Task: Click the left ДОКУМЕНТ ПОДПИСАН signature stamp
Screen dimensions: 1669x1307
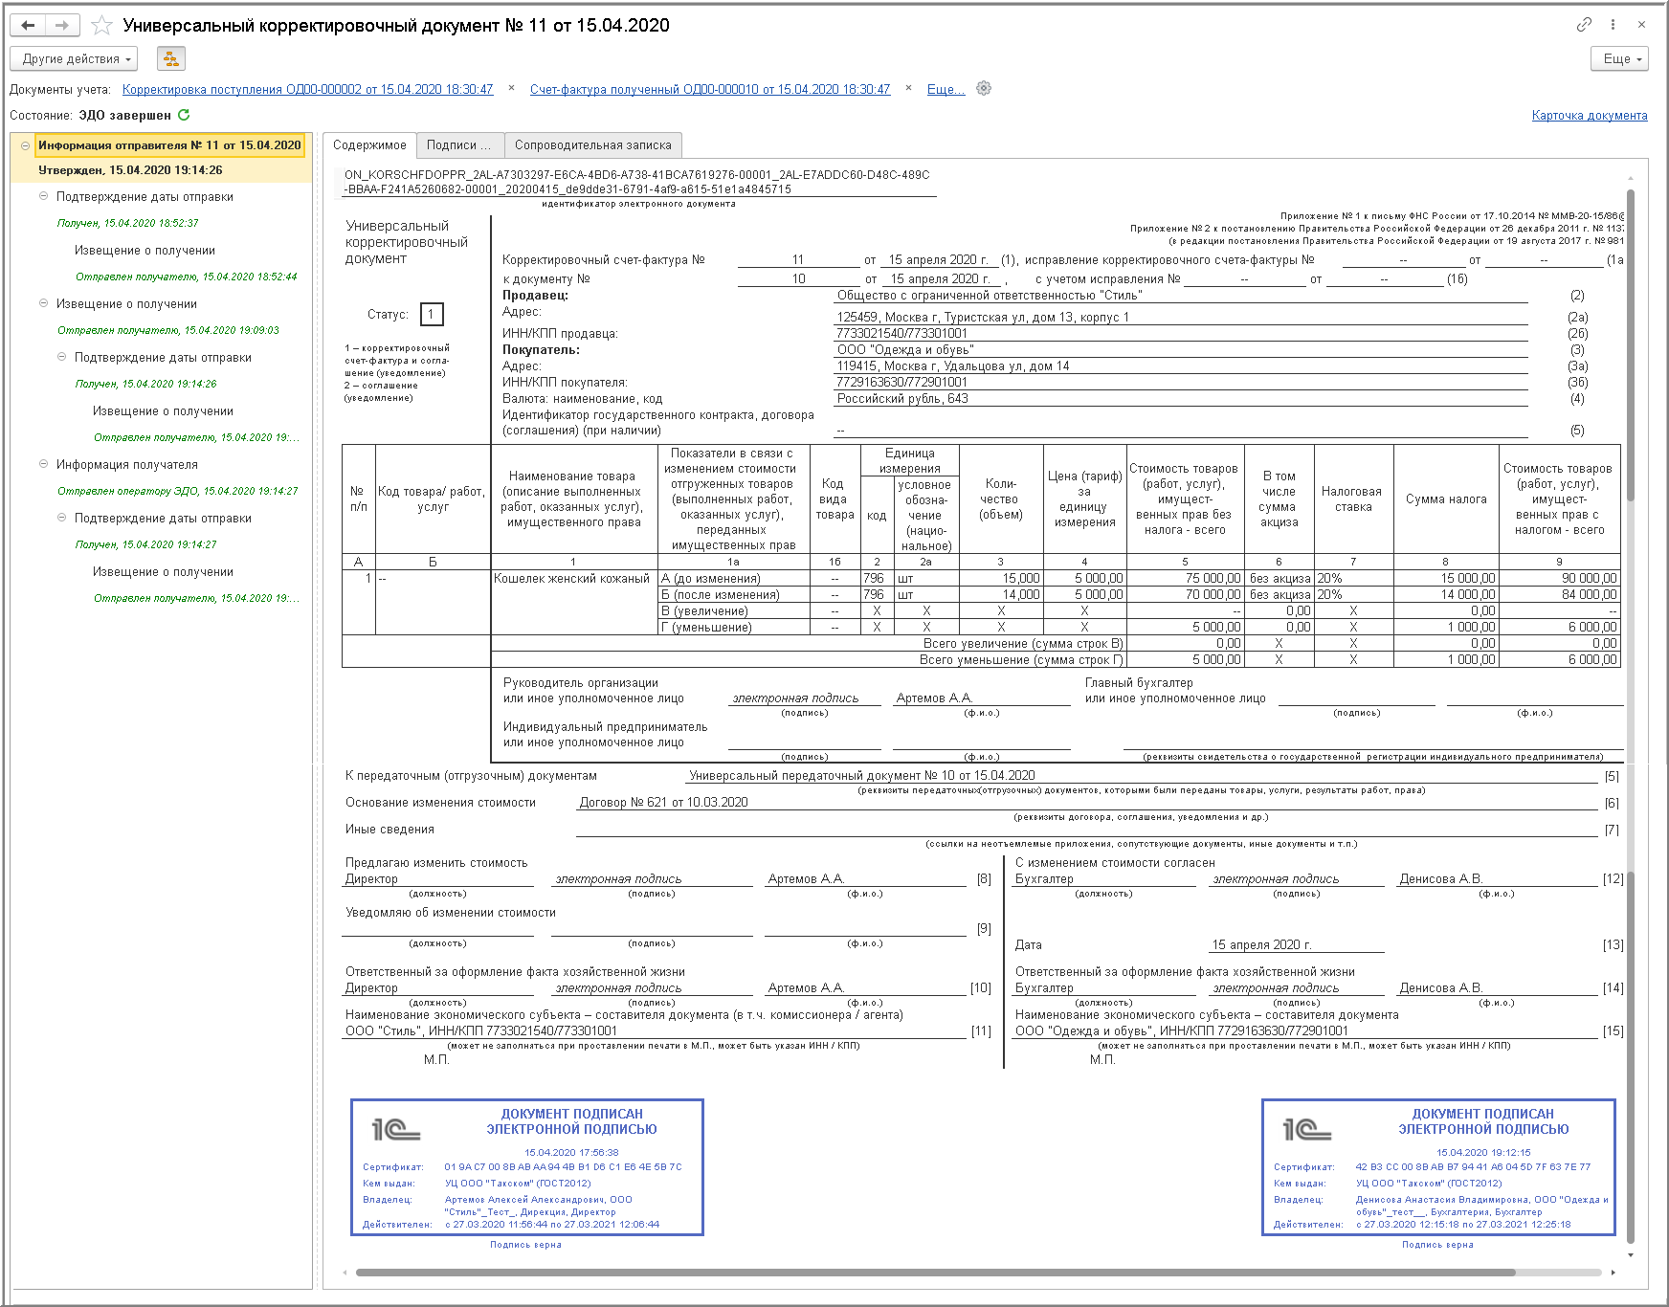Action: point(527,1167)
